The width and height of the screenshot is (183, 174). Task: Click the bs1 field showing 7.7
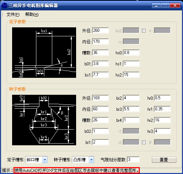click(100, 75)
